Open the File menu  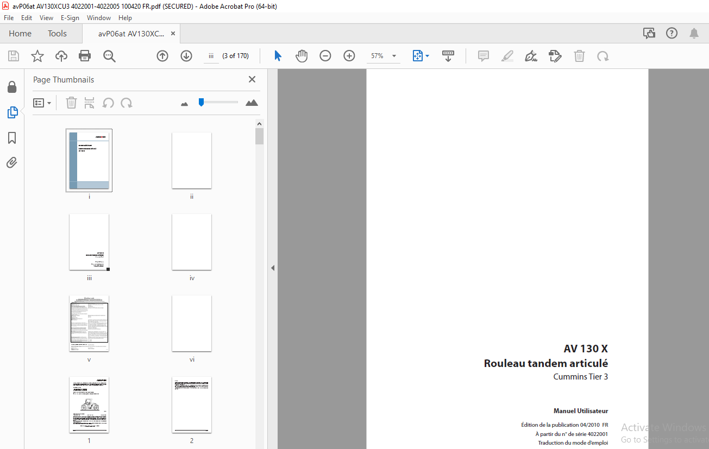(x=9, y=18)
